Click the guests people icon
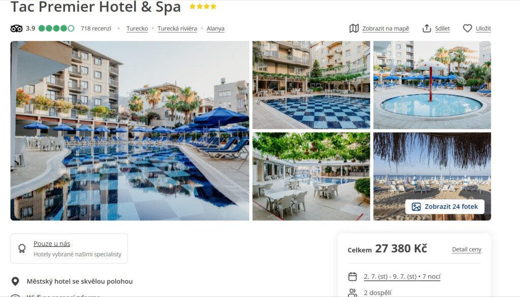Image resolution: width=520 pixels, height=297 pixels. [352, 292]
